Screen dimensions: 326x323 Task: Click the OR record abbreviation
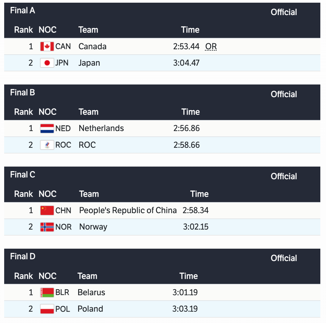pyautogui.click(x=211, y=47)
